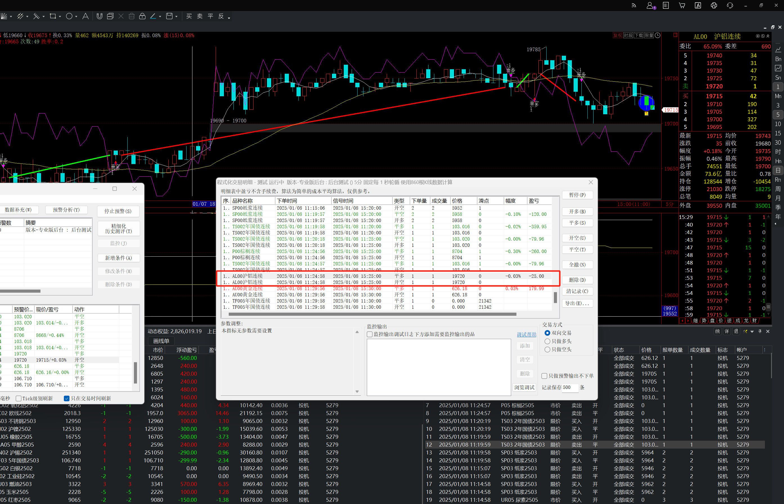The height and width of the screenshot is (504, 784).
Task: Click the news document icon in title bar
Action: coord(666,5)
